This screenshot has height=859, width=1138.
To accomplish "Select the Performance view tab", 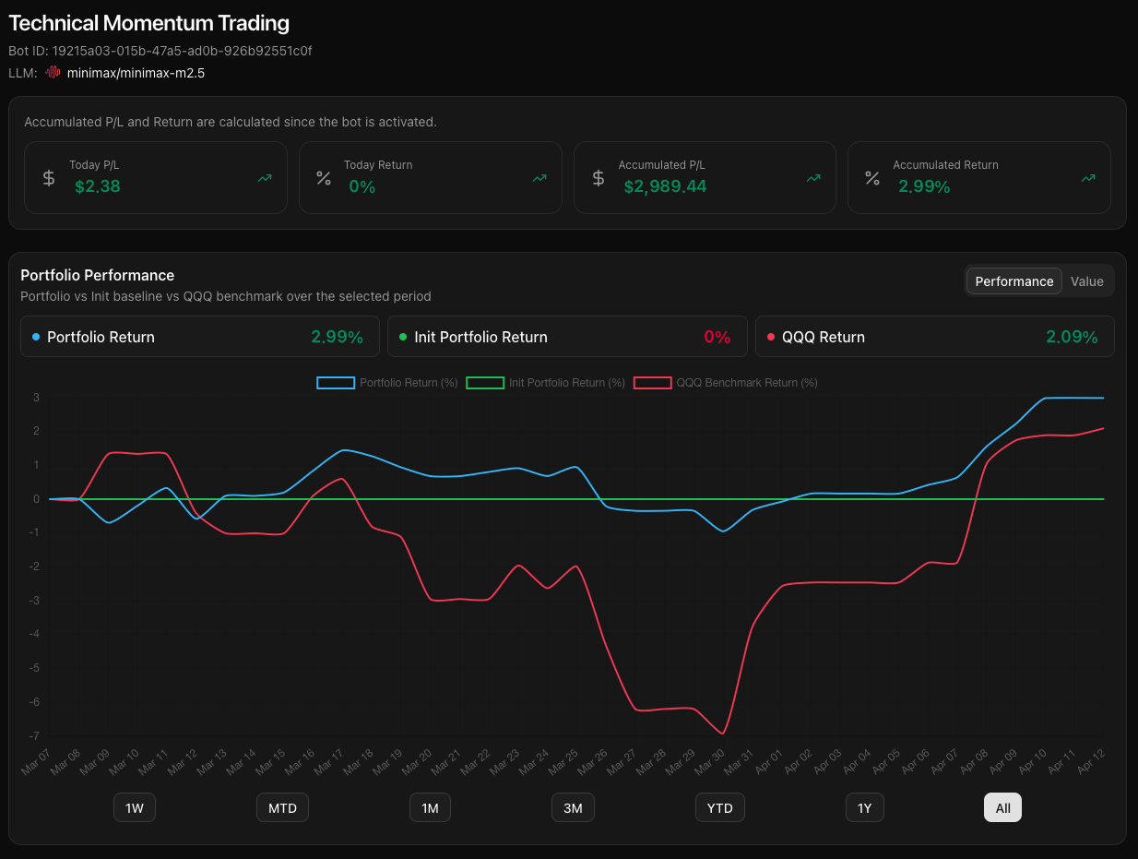I will [1014, 281].
